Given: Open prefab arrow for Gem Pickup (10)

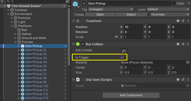Looking at the screenshot, I should pos(65,86).
